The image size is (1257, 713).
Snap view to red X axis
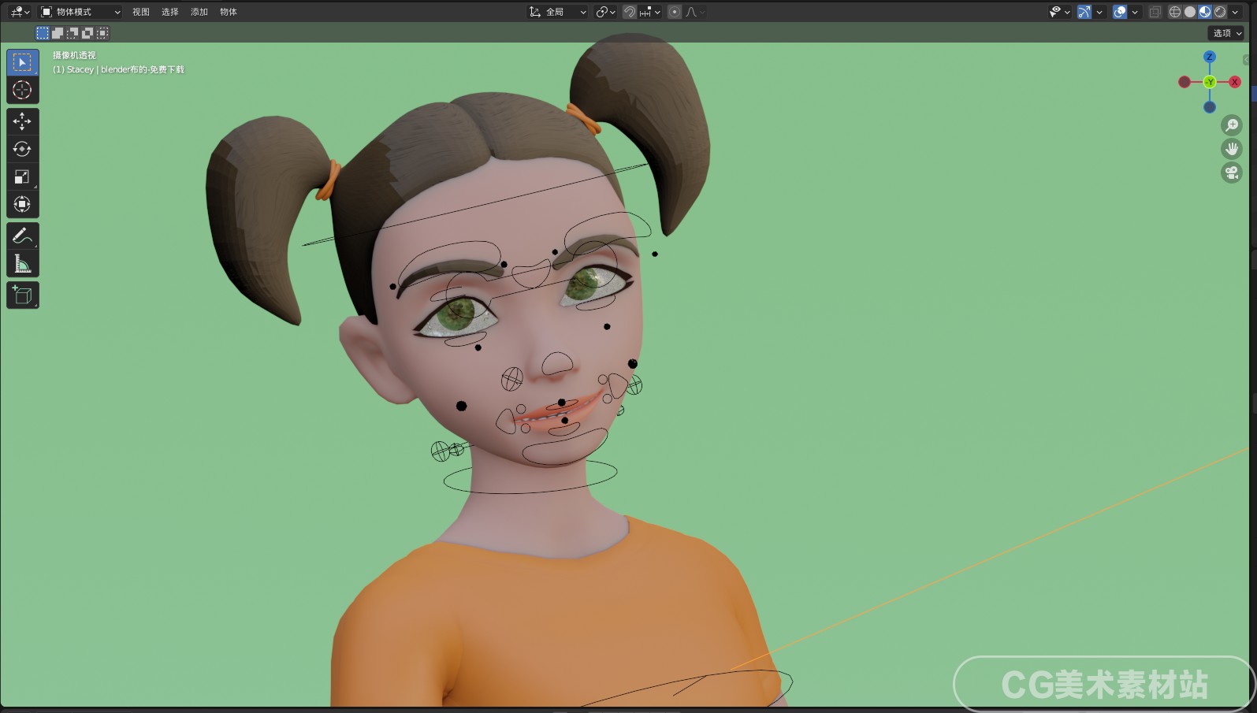(1235, 82)
